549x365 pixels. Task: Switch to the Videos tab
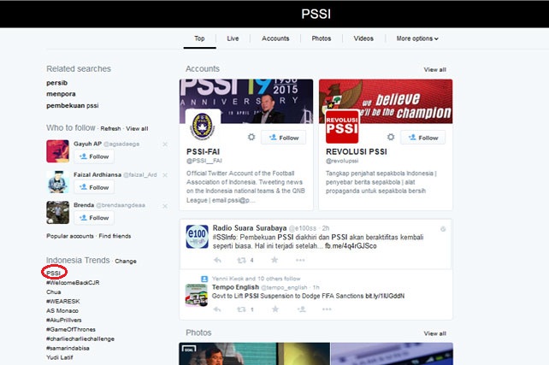[x=363, y=38]
